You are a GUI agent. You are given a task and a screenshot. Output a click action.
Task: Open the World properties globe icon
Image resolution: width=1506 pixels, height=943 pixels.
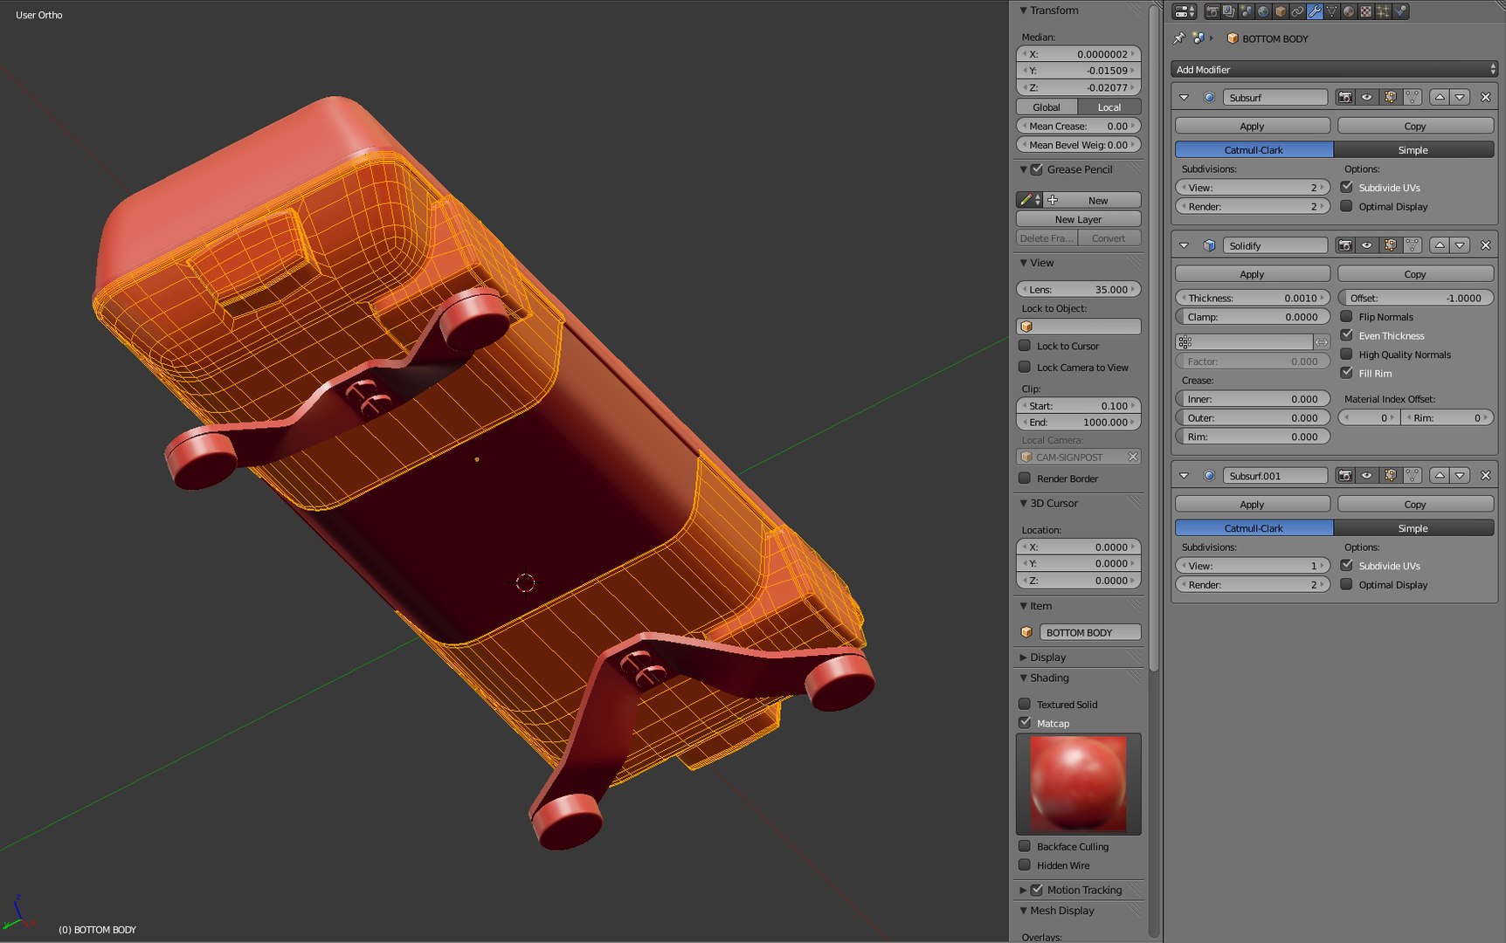(1263, 11)
